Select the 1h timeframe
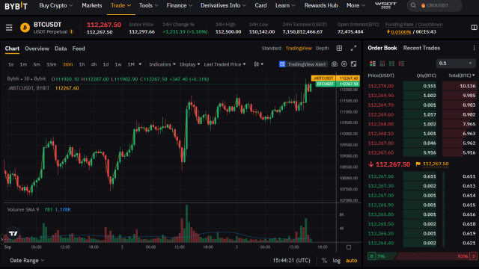The image size is (479, 269). [x=82, y=64]
